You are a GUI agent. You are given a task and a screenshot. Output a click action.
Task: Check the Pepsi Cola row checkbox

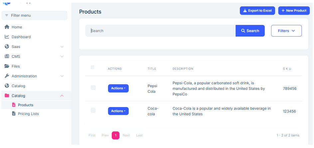click(x=93, y=88)
